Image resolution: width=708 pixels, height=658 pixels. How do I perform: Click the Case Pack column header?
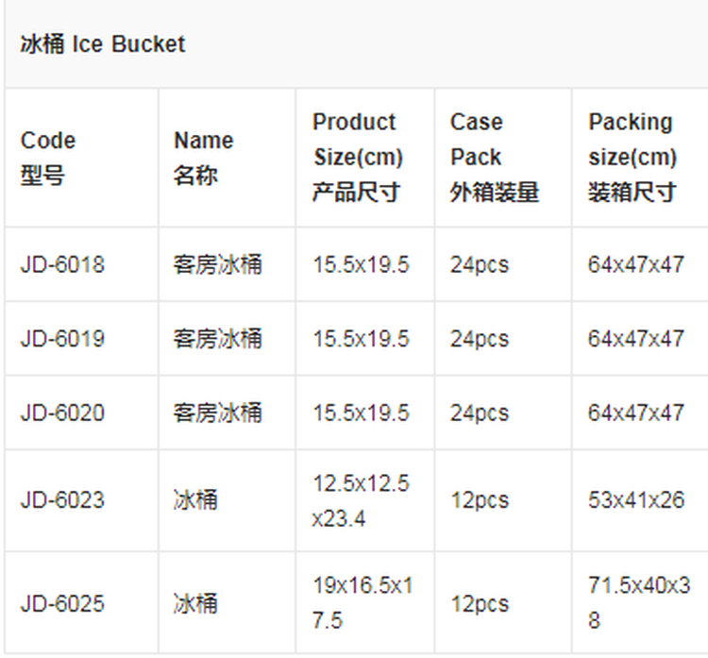[494, 158]
